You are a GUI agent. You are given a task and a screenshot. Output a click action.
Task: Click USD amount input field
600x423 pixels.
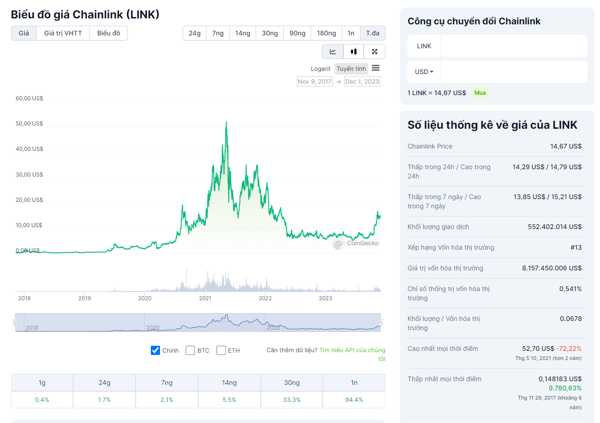tap(514, 72)
